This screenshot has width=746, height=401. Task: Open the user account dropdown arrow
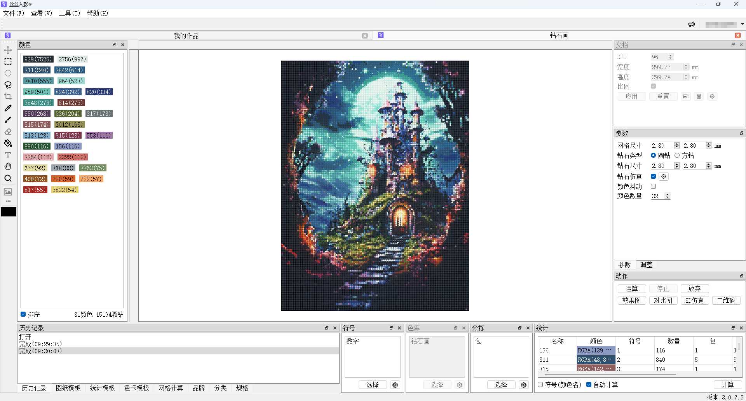tap(743, 24)
